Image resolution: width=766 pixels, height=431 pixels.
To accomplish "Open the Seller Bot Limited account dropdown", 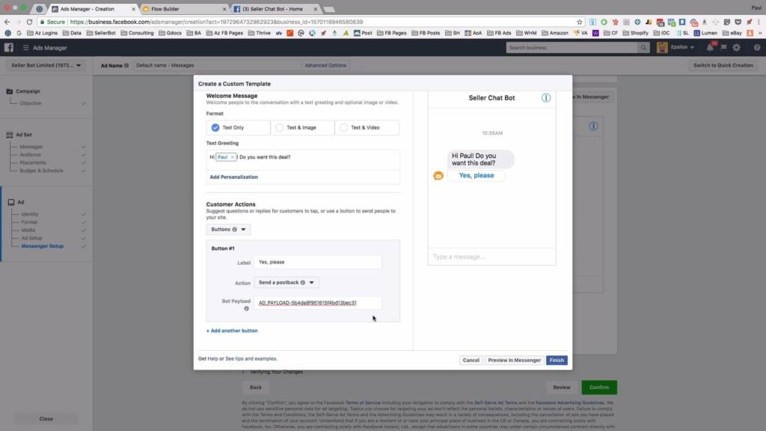I will pyautogui.click(x=46, y=65).
